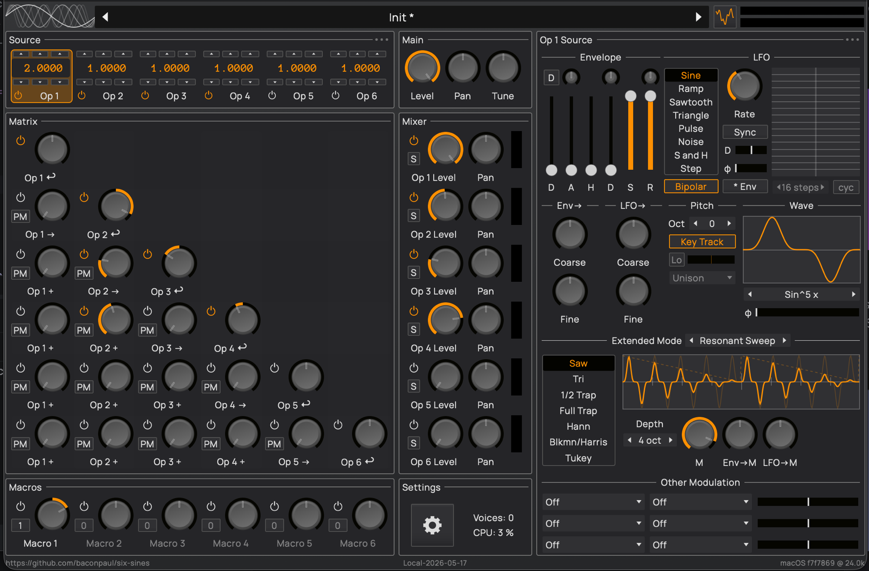Viewport: 869px width, 571px height.
Task: Adjust the wave phase φ slider
Action: tap(807, 313)
